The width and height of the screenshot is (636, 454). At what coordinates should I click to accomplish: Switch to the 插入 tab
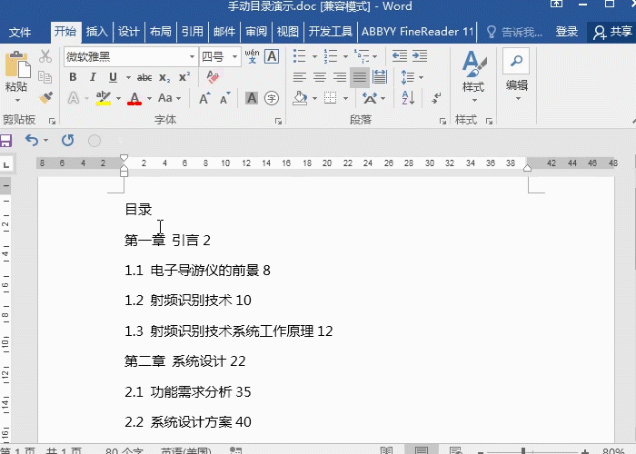tap(96, 32)
